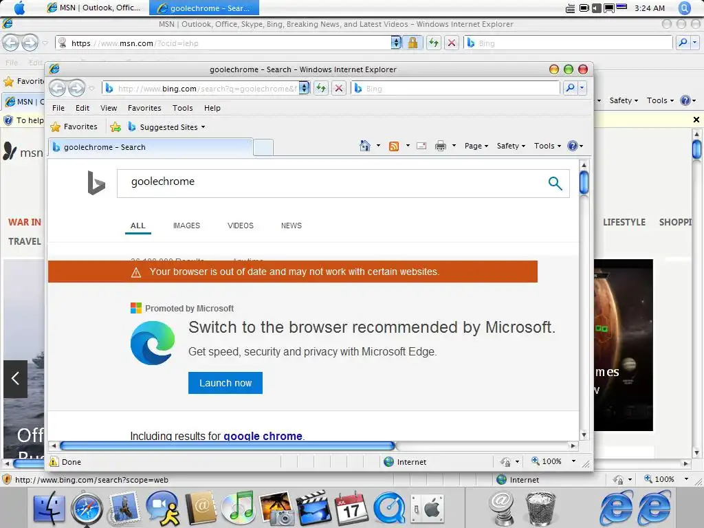The height and width of the screenshot is (528, 704).
Task: Switch to VIDEOS results tab
Action: point(240,225)
